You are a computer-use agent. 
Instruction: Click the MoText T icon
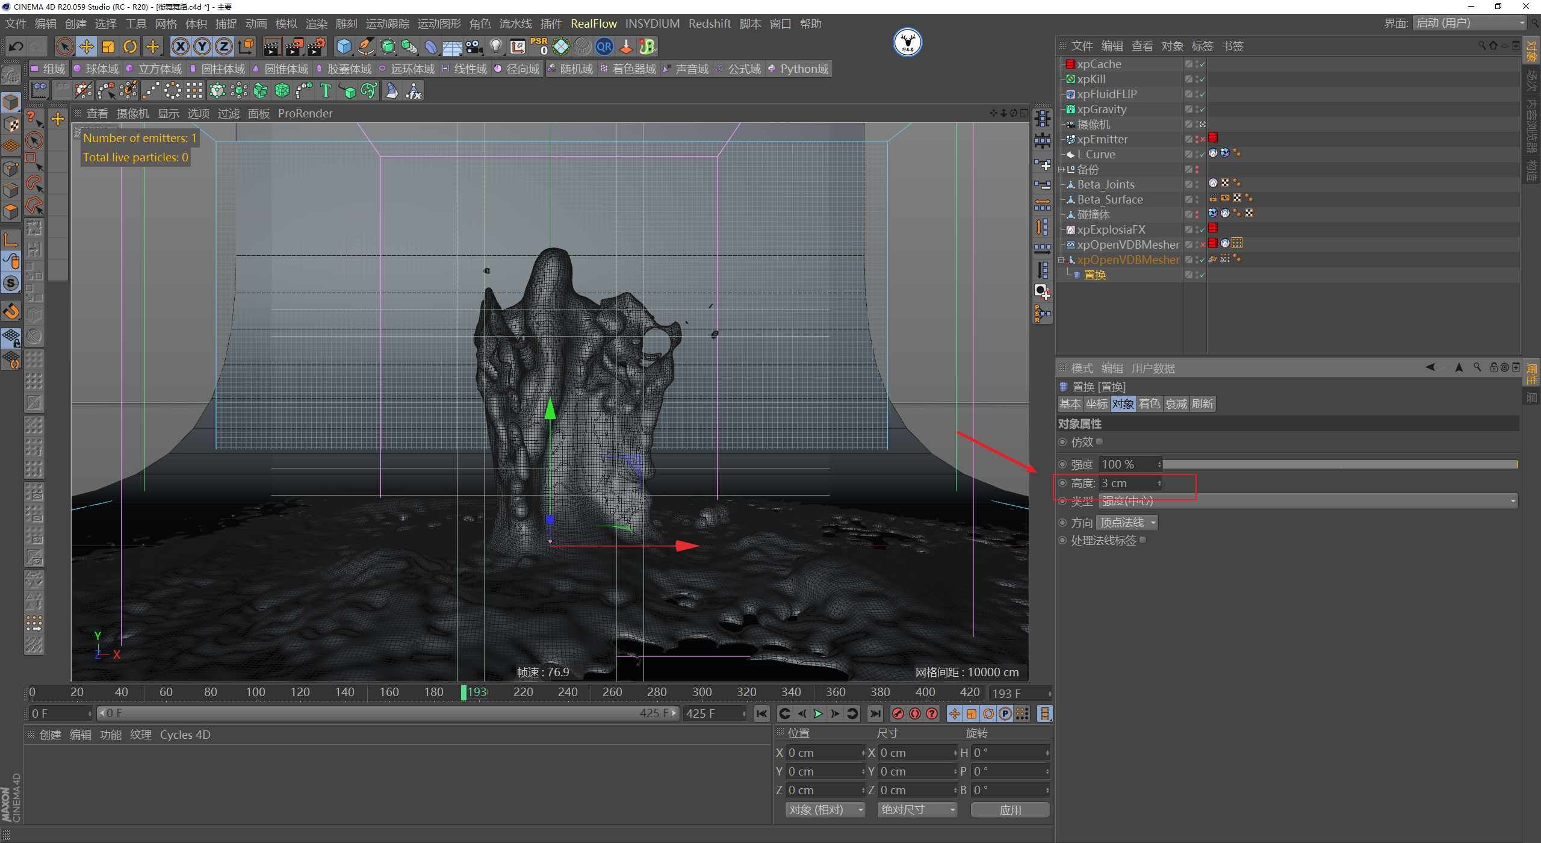[326, 91]
